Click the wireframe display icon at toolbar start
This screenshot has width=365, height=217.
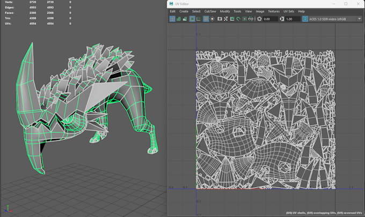[172, 19]
